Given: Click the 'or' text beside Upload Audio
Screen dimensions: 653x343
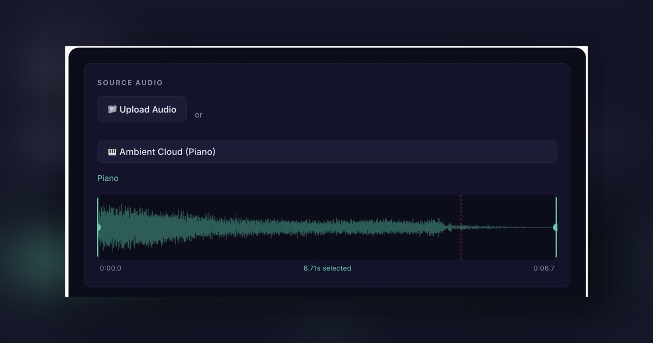Looking at the screenshot, I should click(199, 115).
